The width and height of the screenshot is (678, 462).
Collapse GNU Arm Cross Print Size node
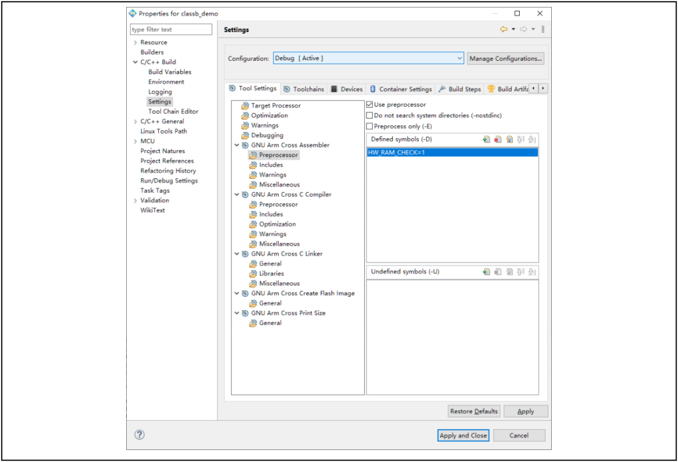coord(237,313)
